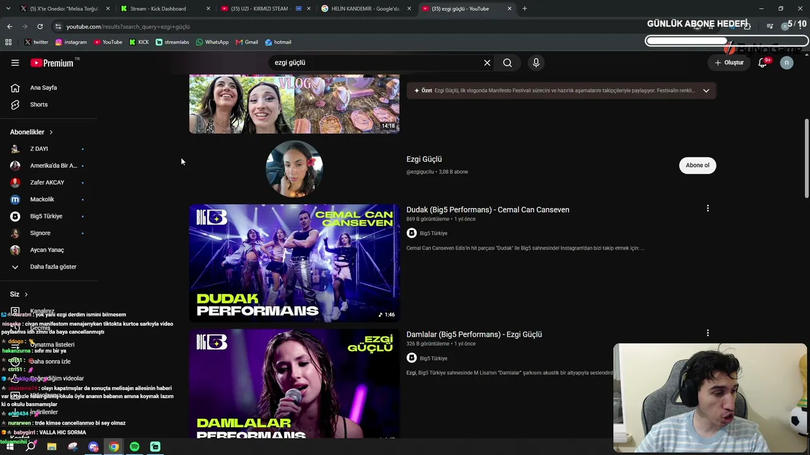Open the Gmail bookmark

pos(247,42)
